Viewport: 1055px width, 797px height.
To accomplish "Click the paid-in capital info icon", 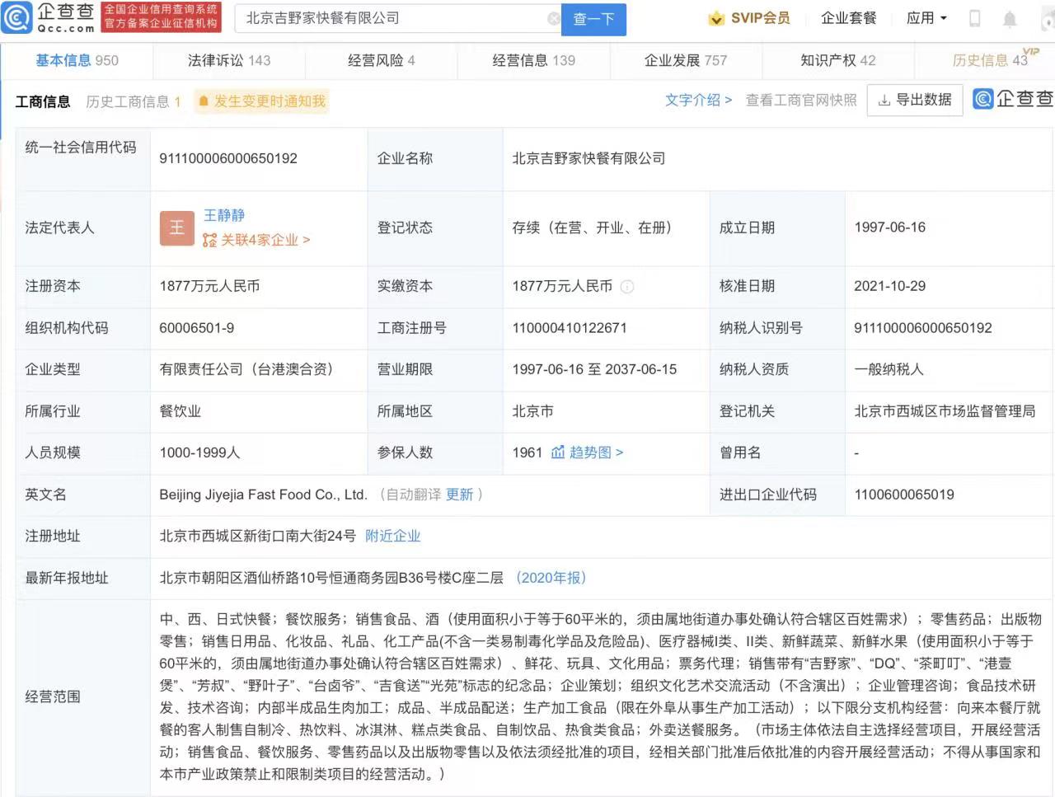I will [627, 287].
